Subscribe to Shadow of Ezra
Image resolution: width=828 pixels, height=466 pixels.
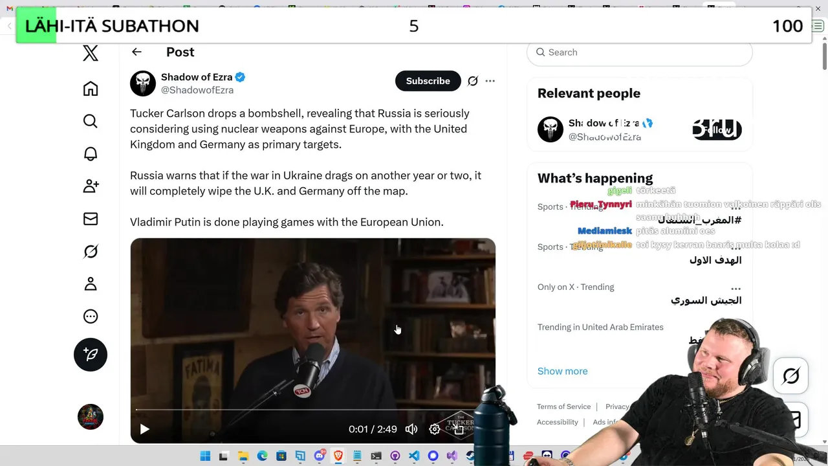[x=428, y=81]
